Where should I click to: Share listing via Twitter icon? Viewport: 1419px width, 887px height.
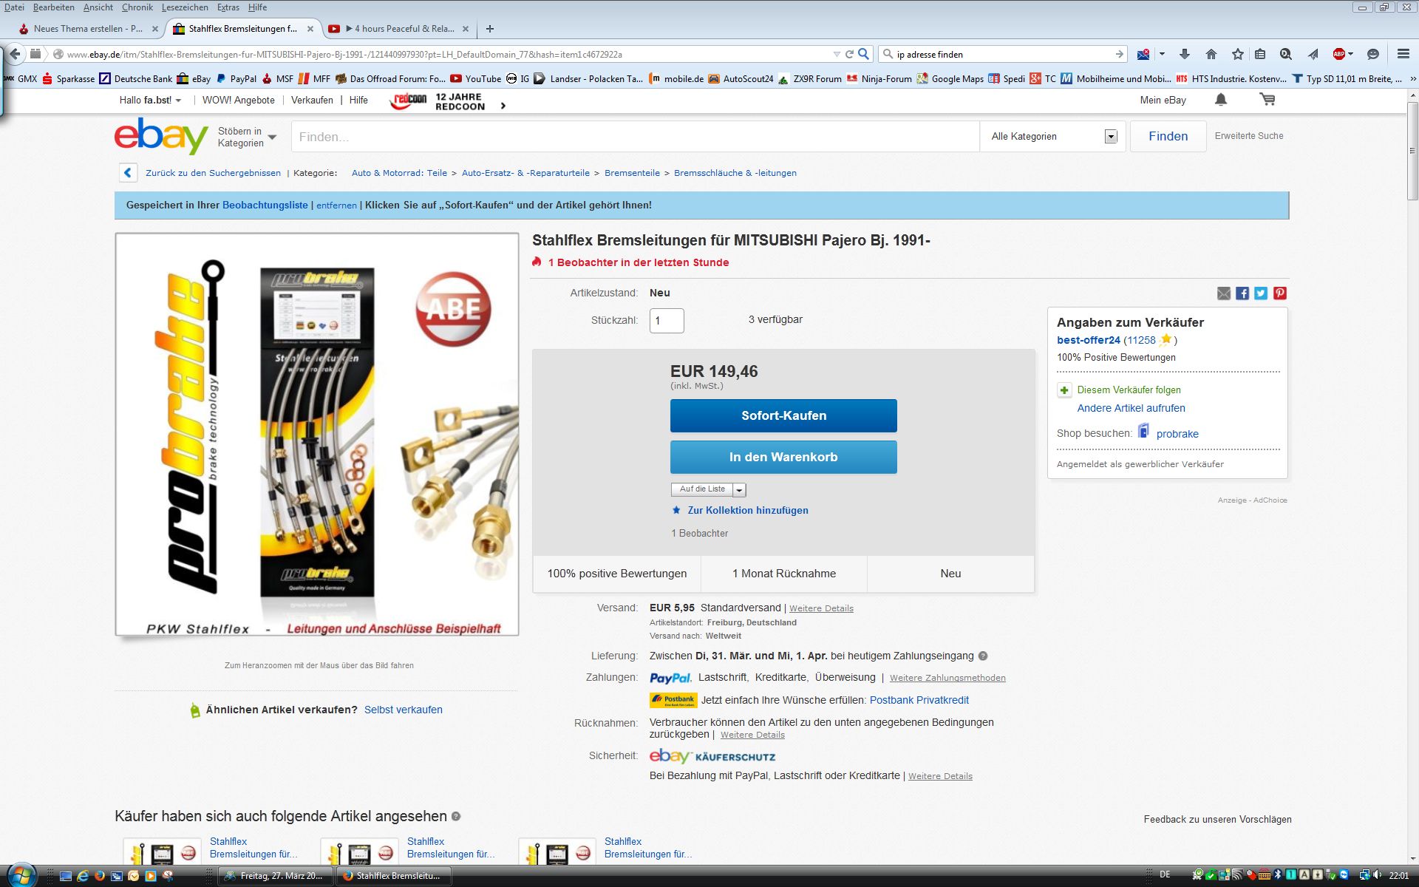point(1261,293)
